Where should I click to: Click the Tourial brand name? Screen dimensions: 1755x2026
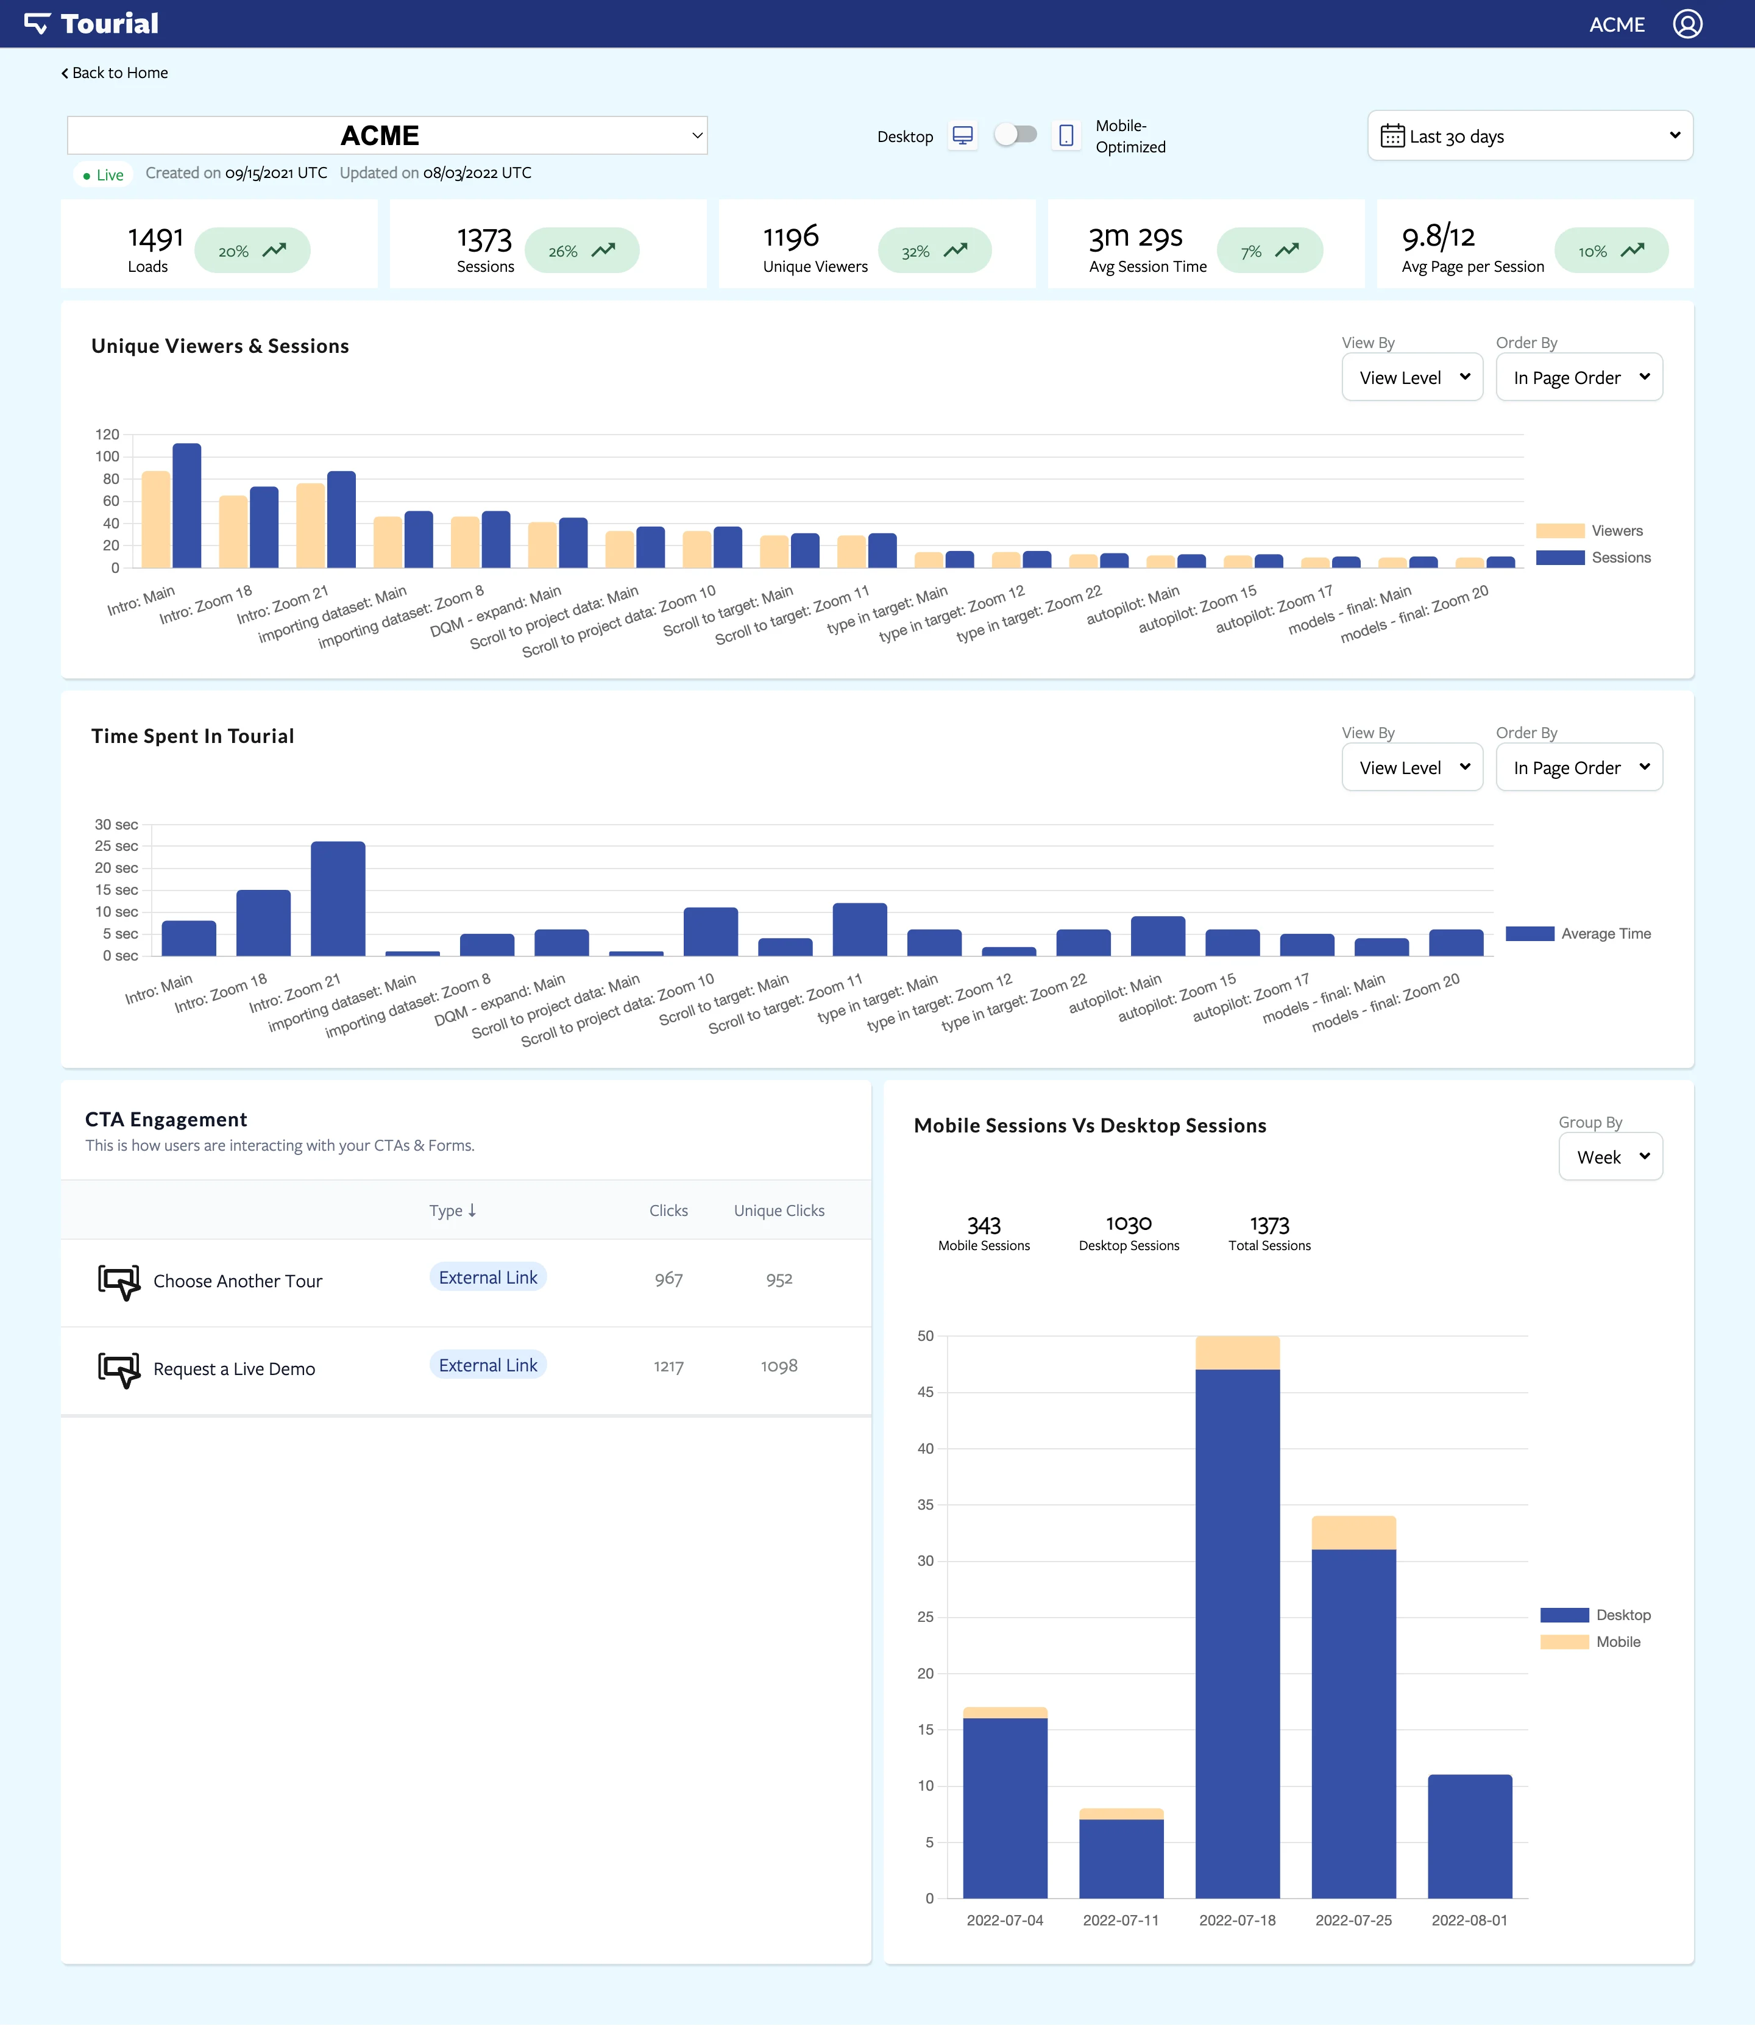pyautogui.click(x=110, y=24)
